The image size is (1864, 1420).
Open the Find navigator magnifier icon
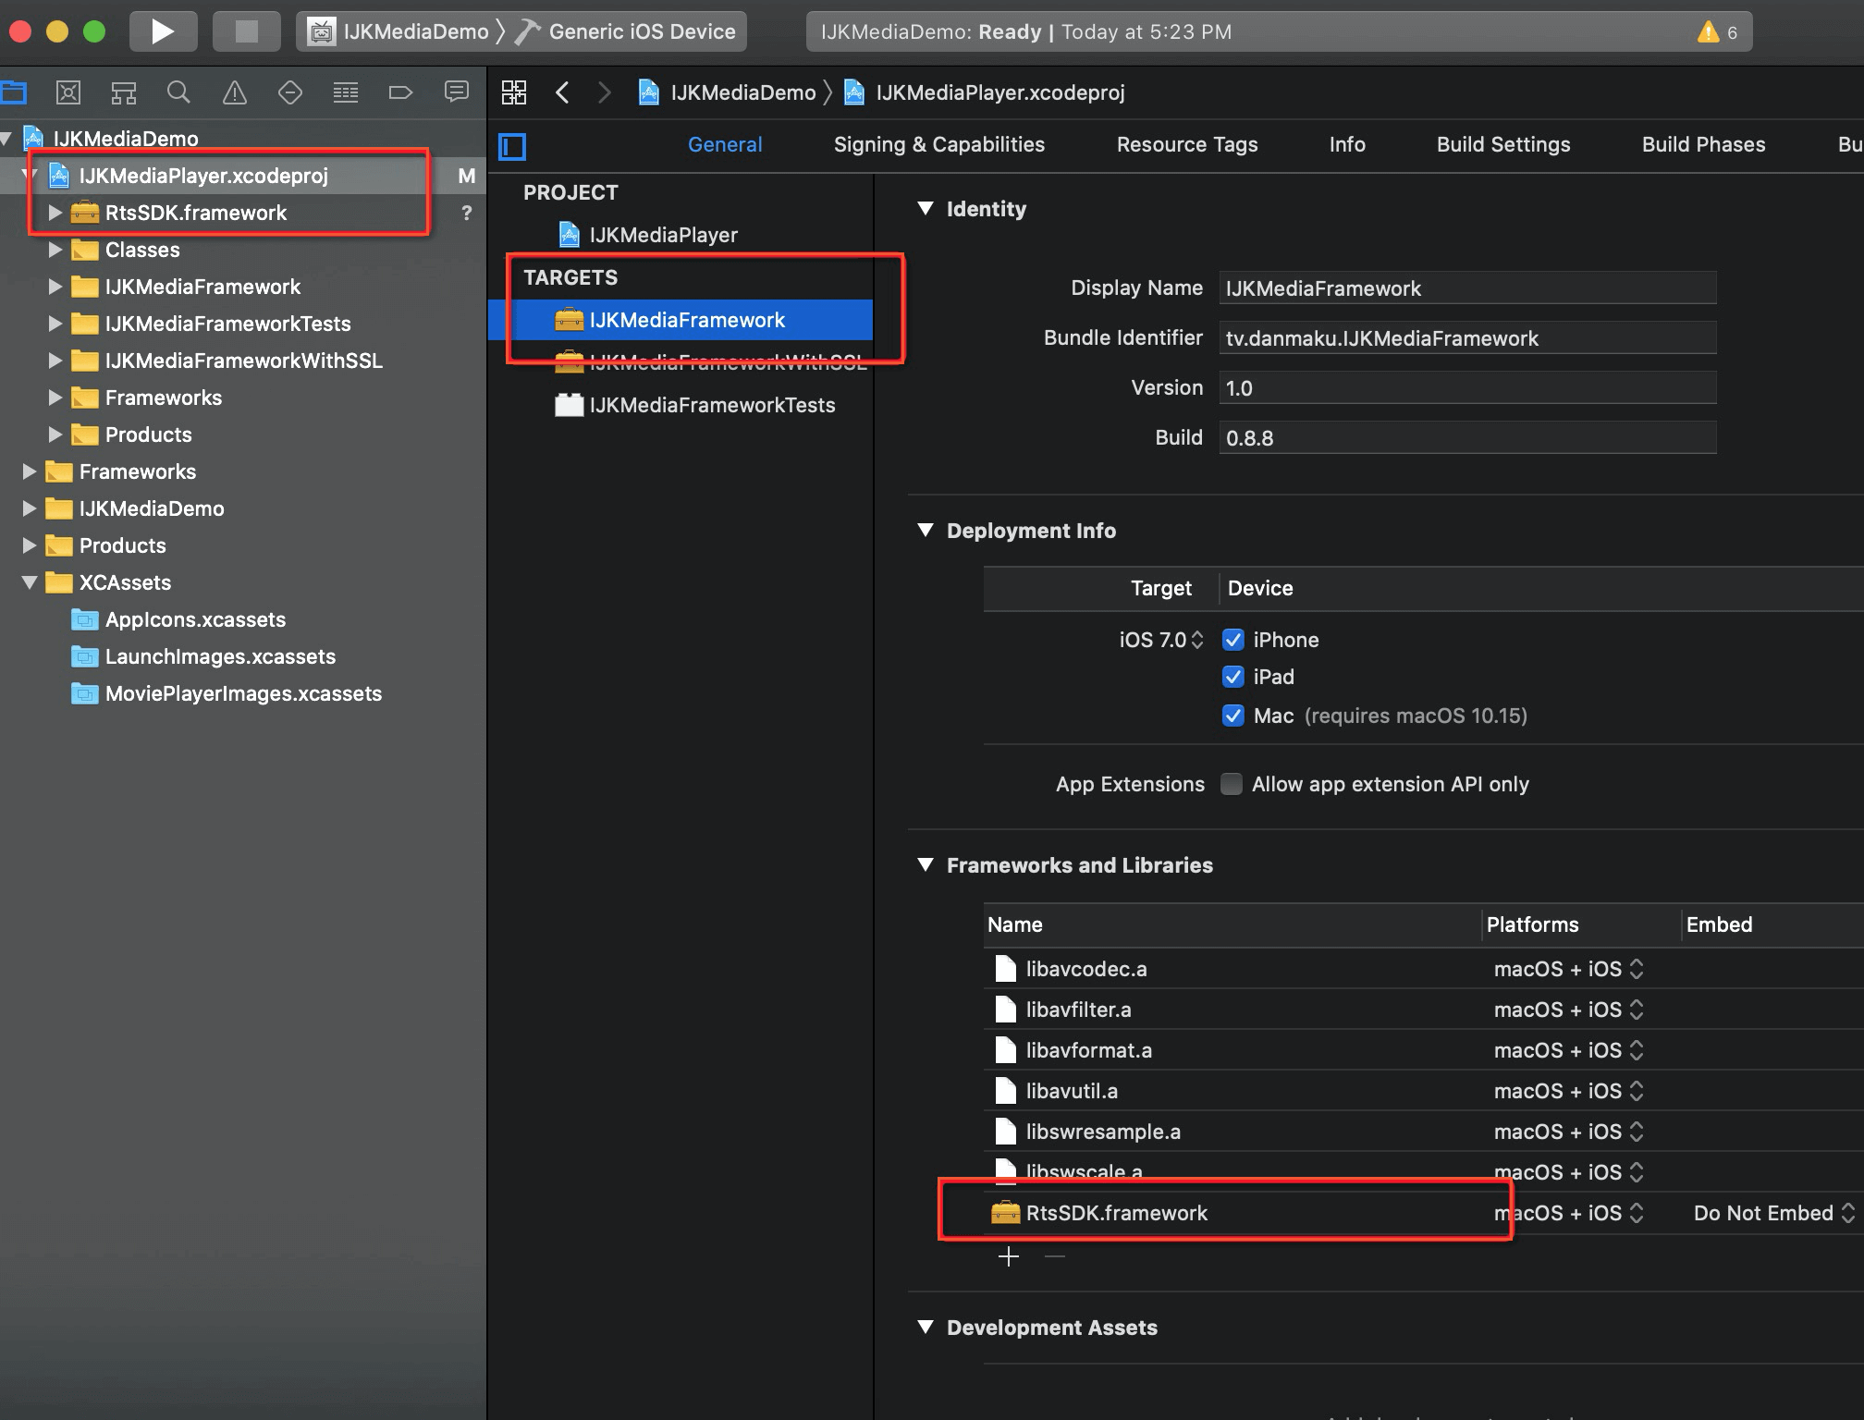[x=178, y=92]
